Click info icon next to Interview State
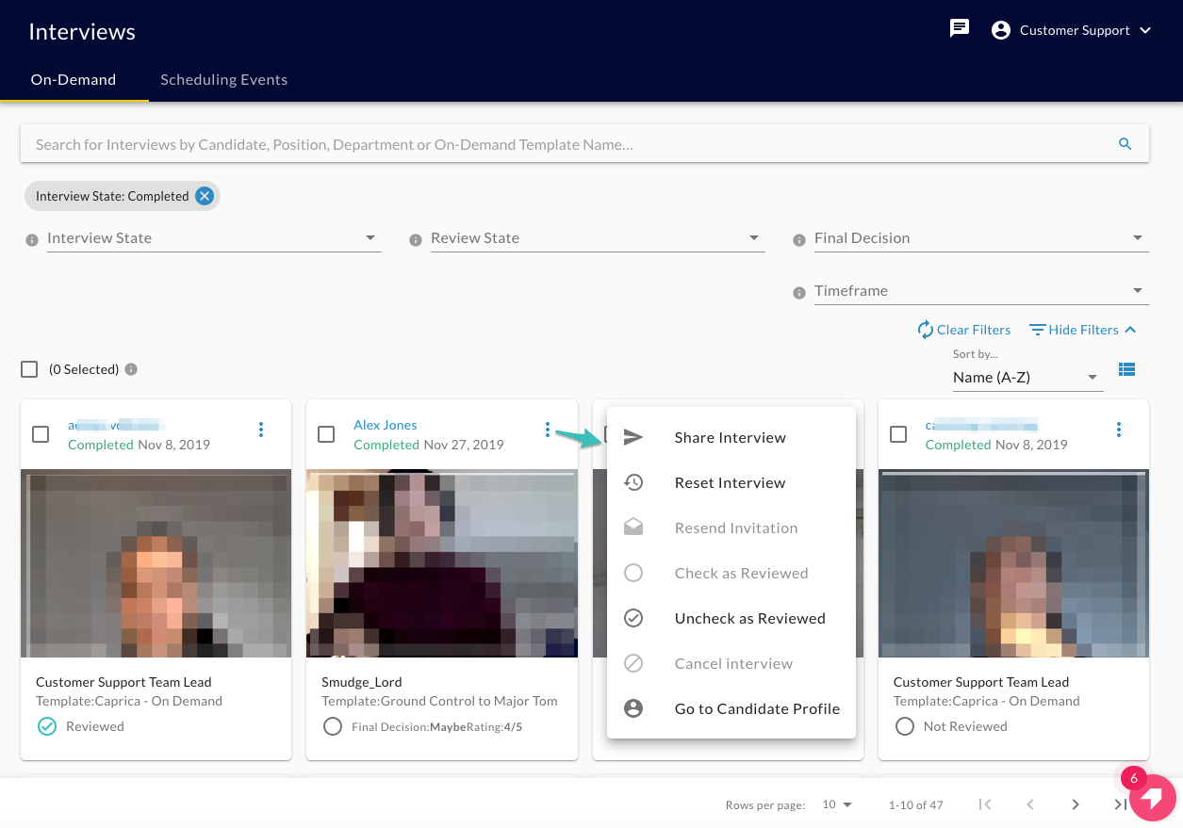Viewport: 1183px width, 828px height. point(32,240)
